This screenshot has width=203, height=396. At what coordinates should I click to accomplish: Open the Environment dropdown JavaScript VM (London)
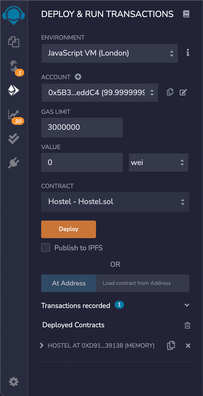(x=110, y=53)
